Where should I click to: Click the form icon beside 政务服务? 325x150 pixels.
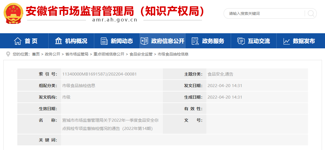[195, 41]
